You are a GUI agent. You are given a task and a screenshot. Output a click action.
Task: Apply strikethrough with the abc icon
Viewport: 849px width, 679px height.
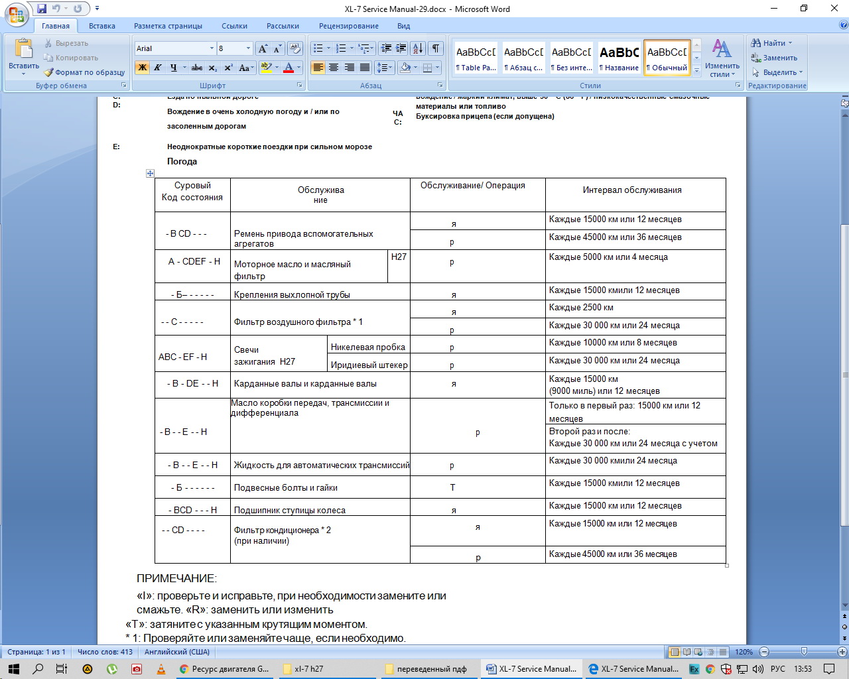[197, 68]
